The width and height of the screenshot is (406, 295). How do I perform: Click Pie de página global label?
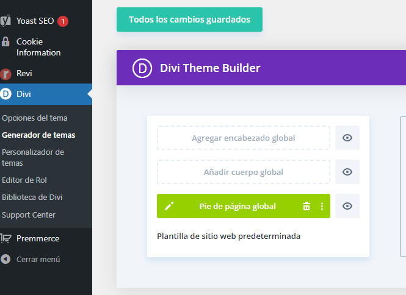pos(237,207)
